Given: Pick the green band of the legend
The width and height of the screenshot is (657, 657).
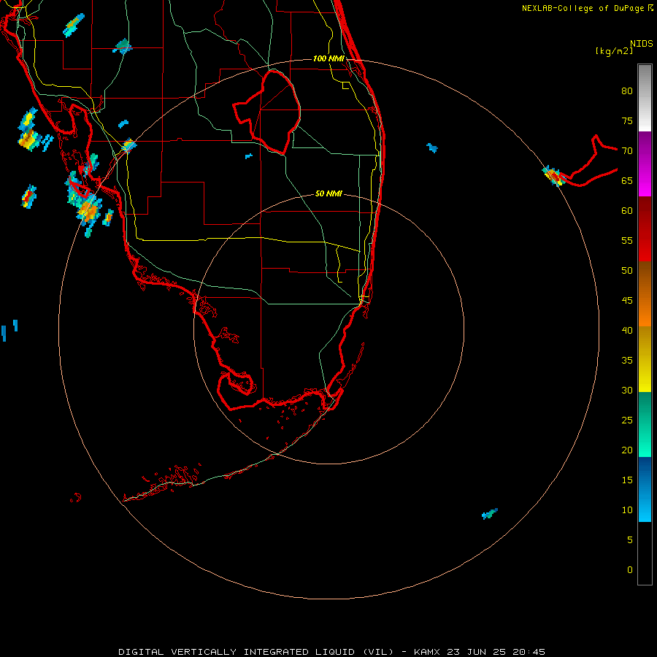Looking at the screenshot, I should pyautogui.click(x=645, y=424).
